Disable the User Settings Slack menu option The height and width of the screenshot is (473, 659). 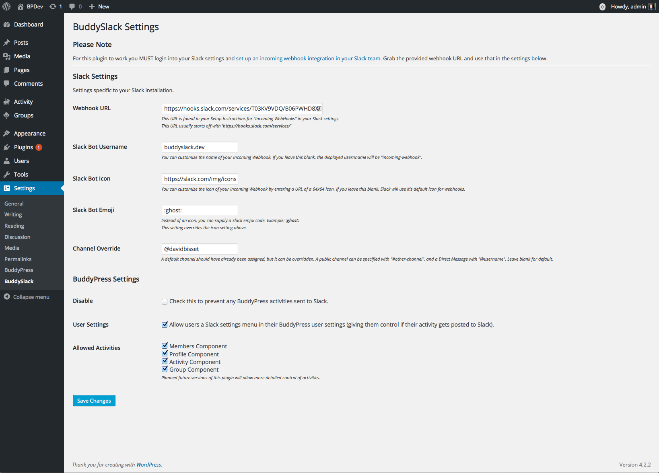tap(165, 325)
